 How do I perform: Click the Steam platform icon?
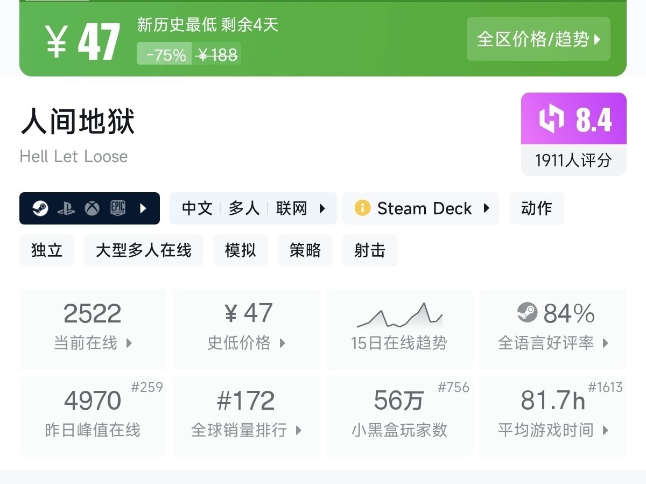(x=40, y=208)
